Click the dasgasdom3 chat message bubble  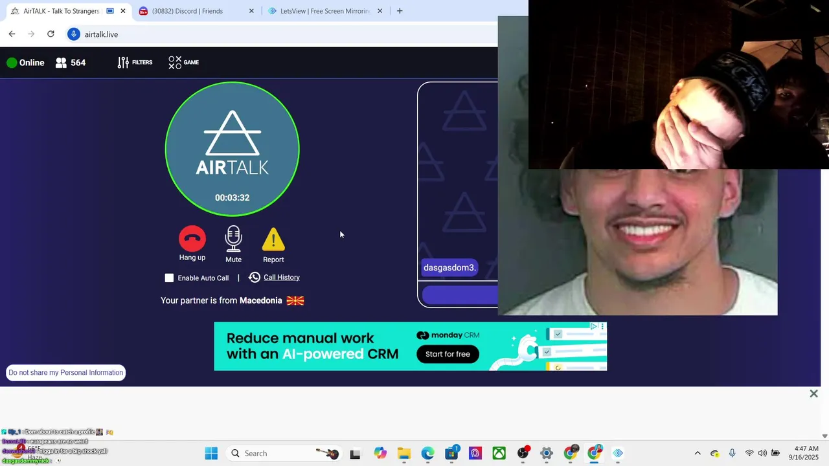pos(449,267)
